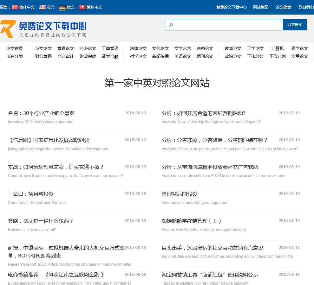Click the US flag language icon
Screen dimensions: 314x285
(43, 7)
